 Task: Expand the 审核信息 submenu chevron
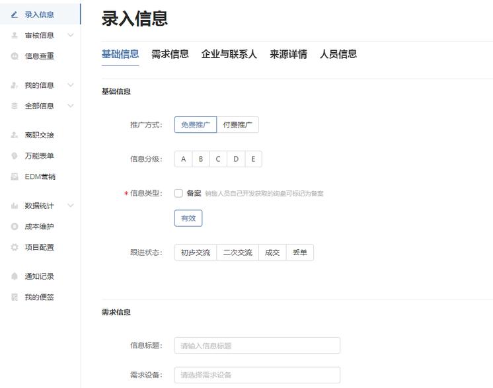pyautogui.click(x=71, y=35)
